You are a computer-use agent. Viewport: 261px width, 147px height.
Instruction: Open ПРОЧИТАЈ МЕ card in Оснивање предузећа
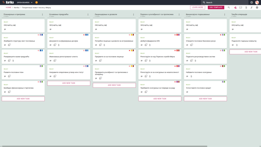69,26
